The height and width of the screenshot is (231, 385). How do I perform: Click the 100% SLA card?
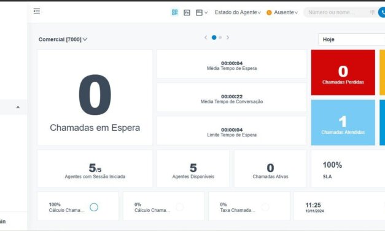[348, 168]
